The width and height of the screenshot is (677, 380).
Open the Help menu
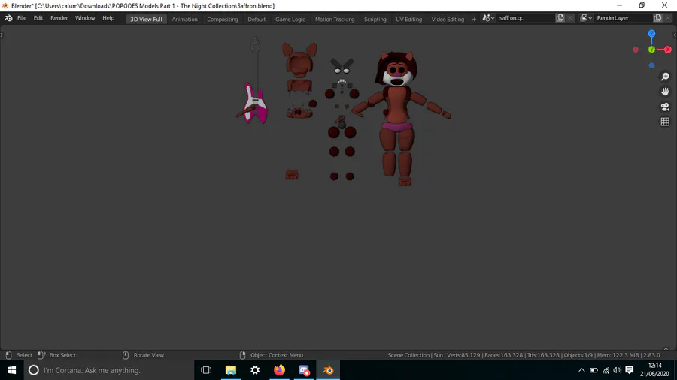108,18
